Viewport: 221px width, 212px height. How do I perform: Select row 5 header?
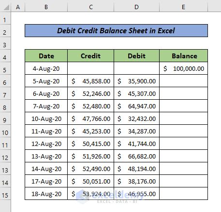pyautogui.click(x=5, y=70)
